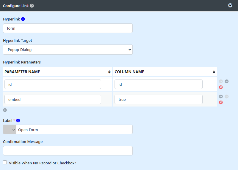The image size is (238, 170).
Task: Click the Hyperlink field containing form
Action: tap(68, 28)
